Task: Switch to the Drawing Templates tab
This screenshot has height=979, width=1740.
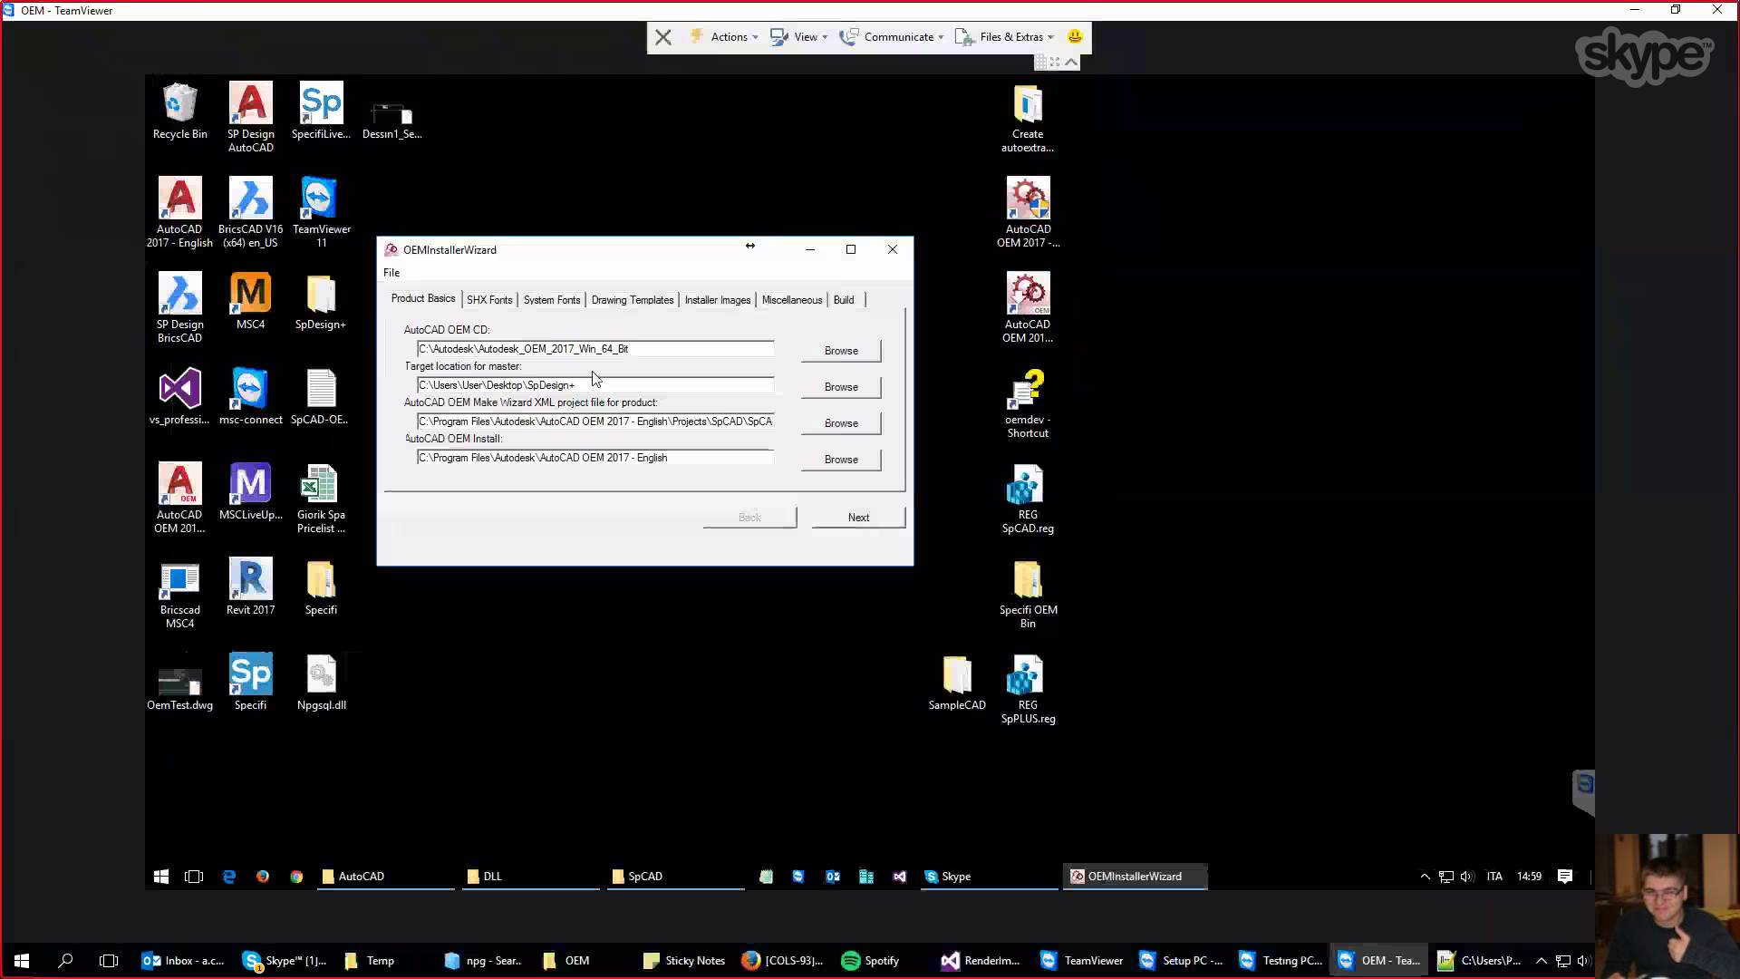Action: [x=633, y=300]
